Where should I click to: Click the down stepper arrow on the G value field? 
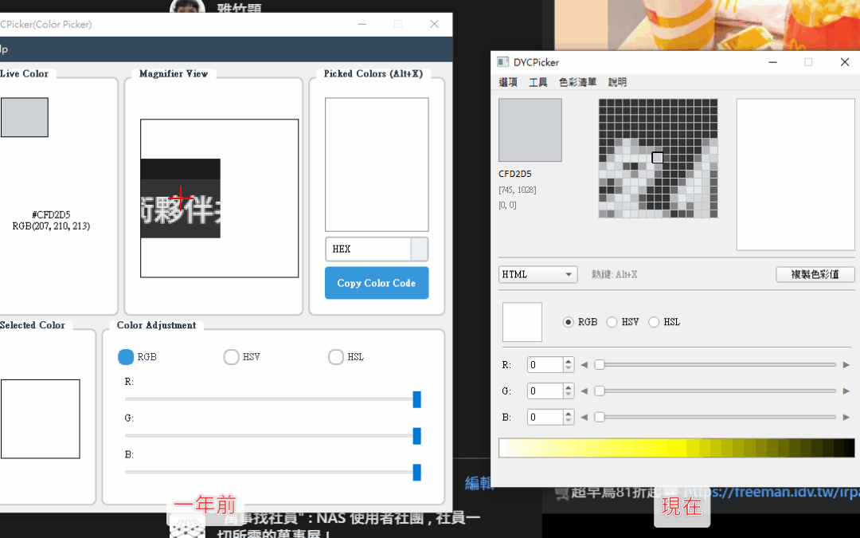click(x=568, y=394)
